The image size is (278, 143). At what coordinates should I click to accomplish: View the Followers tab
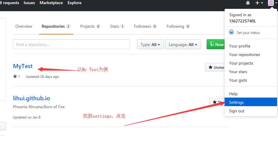pos(145,27)
